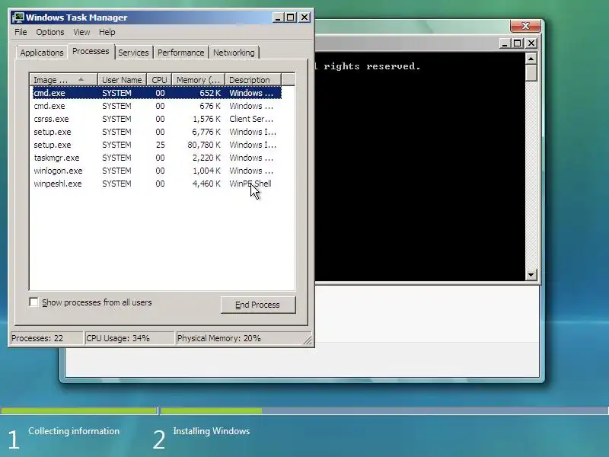Sort by User Name column header

122,80
